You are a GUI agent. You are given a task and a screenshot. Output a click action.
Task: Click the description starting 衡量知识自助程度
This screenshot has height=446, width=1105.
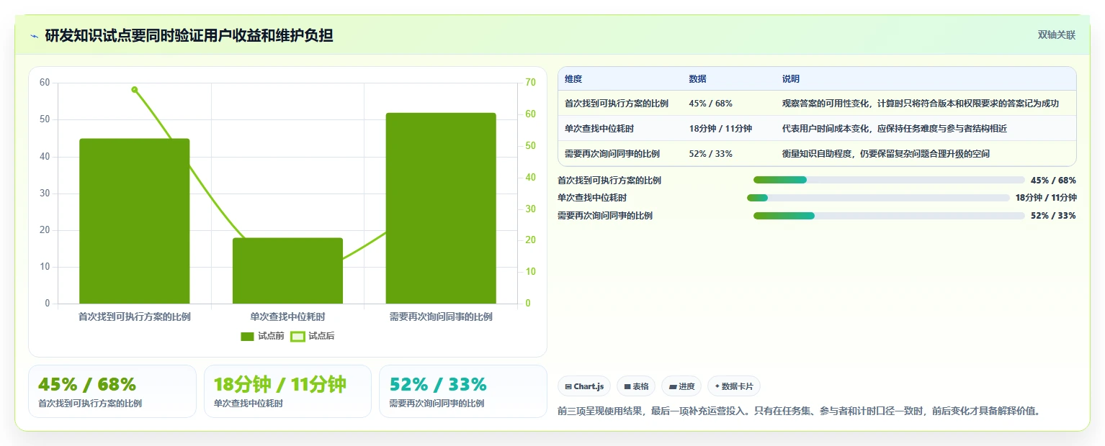886,154
